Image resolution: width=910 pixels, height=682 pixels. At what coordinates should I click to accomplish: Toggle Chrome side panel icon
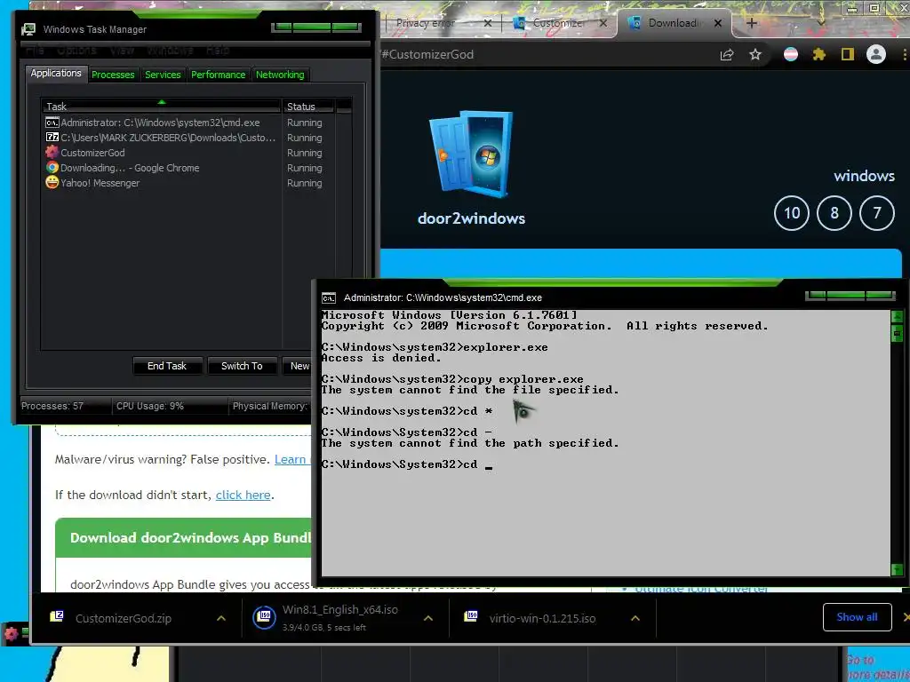coord(847,54)
